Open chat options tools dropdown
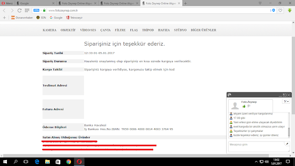This screenshot has height=166, width=295. [286, 101]
